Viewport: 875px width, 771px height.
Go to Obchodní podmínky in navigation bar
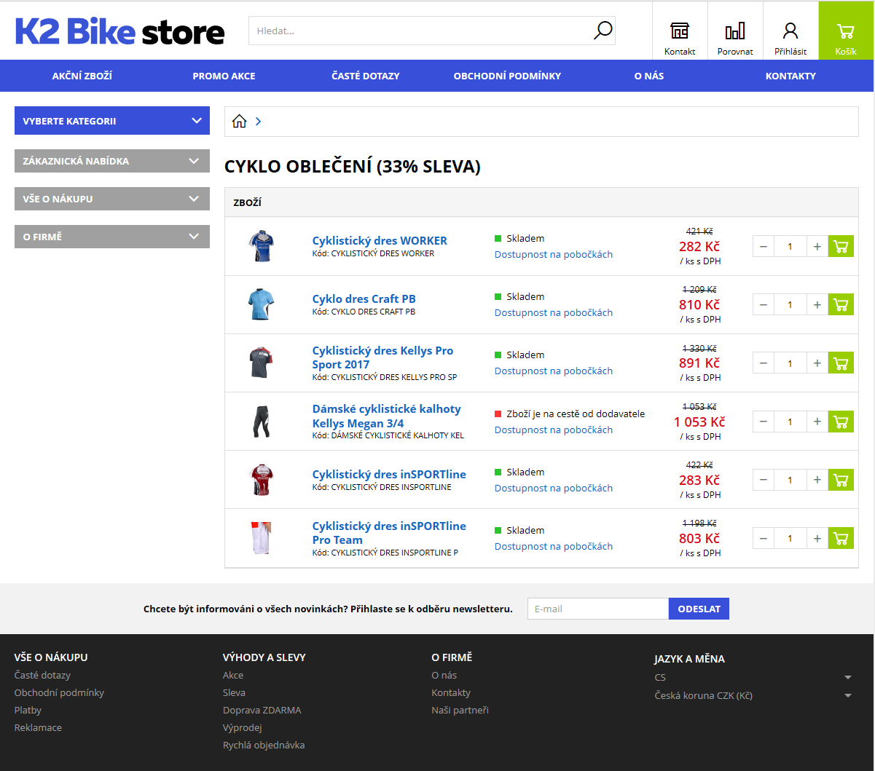click(x=507, y=76)
